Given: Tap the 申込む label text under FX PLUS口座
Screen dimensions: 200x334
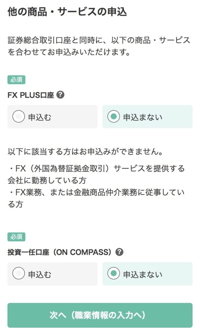Looking at the screenshot, I should [x=40, y=117].
